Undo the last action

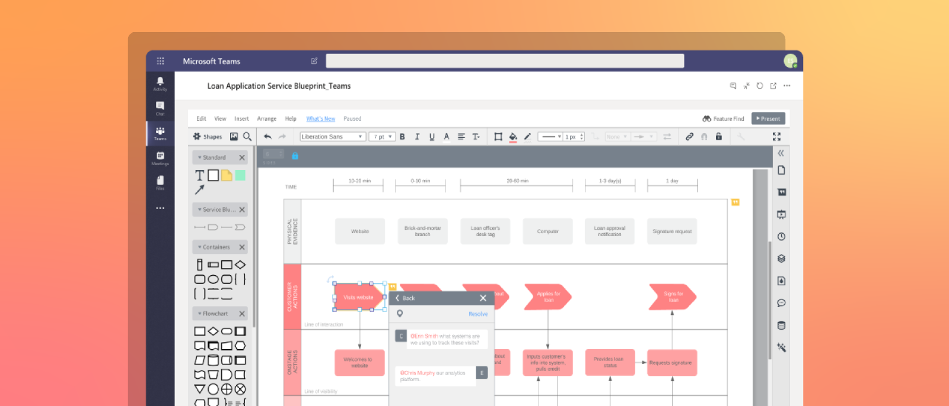[267, 137]
